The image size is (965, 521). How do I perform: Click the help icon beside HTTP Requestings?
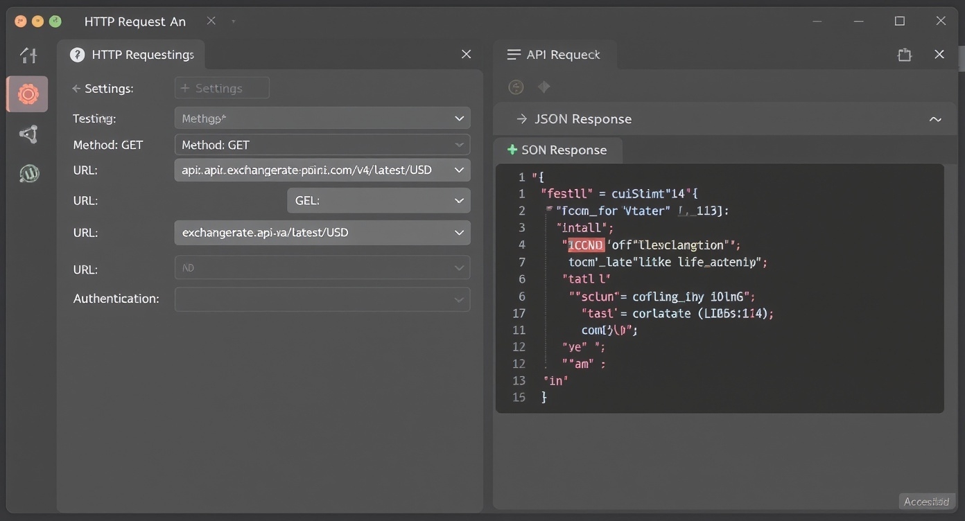pos(77,55)
